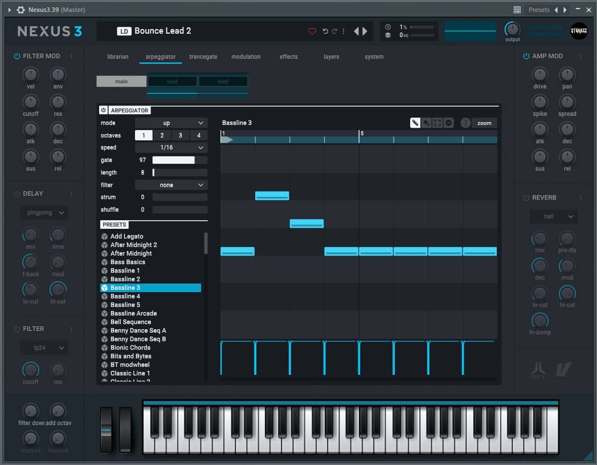The image size is (597, 465).
Task: Click the LD category badge
Action: click(124, 31)
